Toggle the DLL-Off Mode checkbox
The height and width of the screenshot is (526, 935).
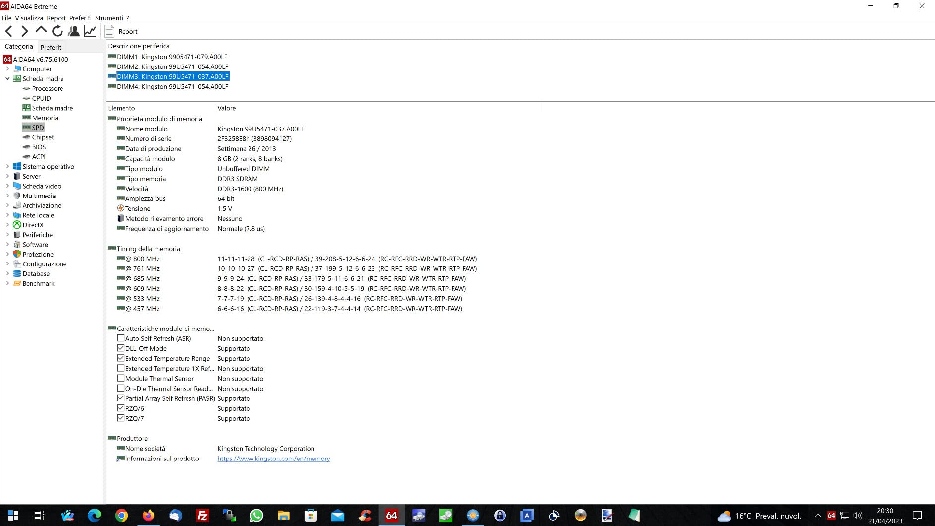pos(121,348)
